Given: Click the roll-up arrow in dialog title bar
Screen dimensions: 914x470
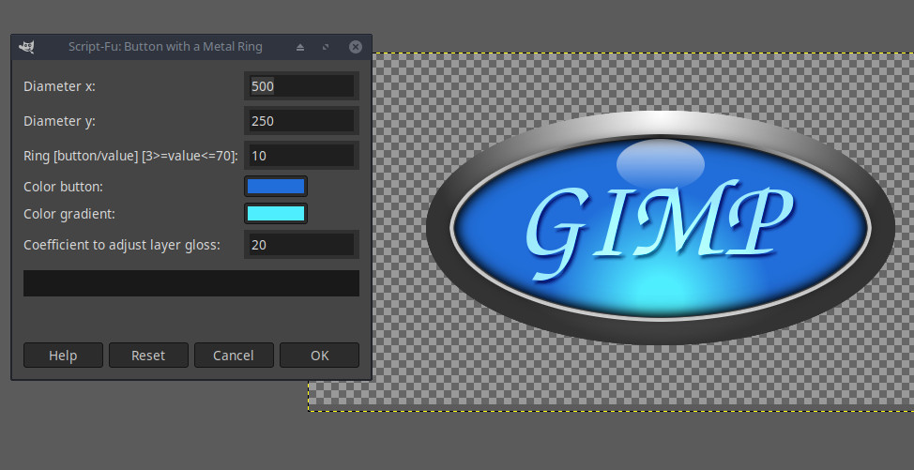Looking at the screenshot, I should click(x=300, y=47).
